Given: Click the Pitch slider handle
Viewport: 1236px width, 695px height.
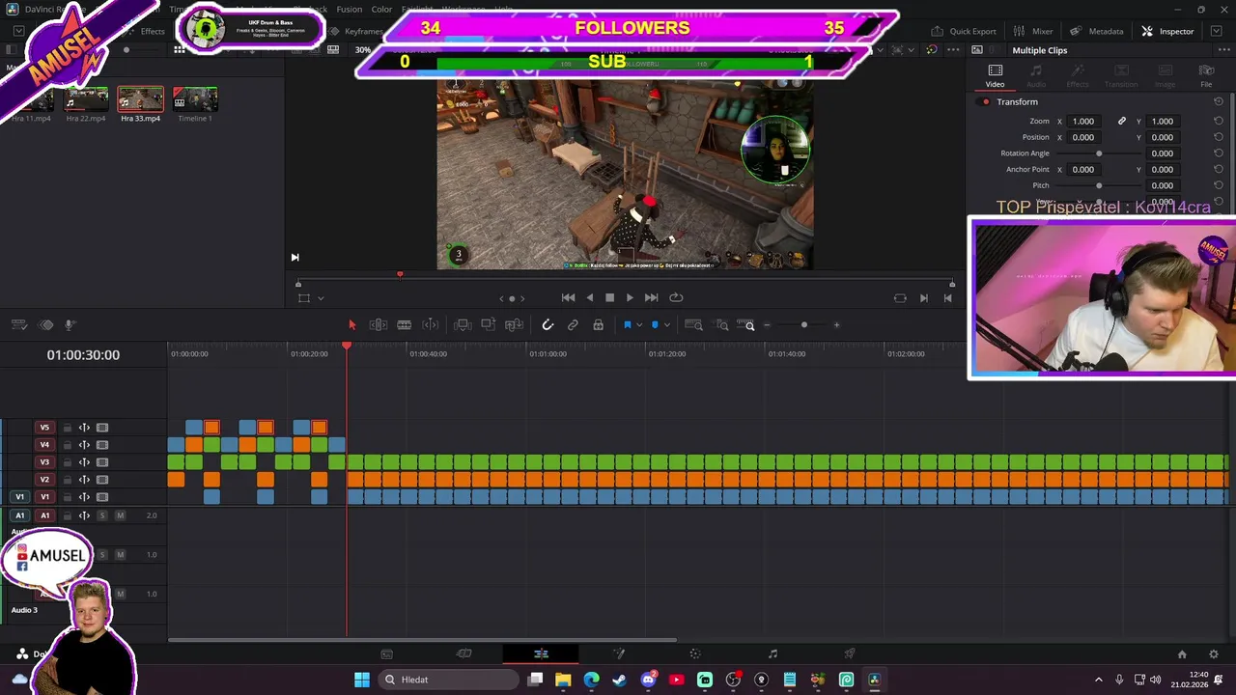Looking at the screenshot, I should 1099,185.
